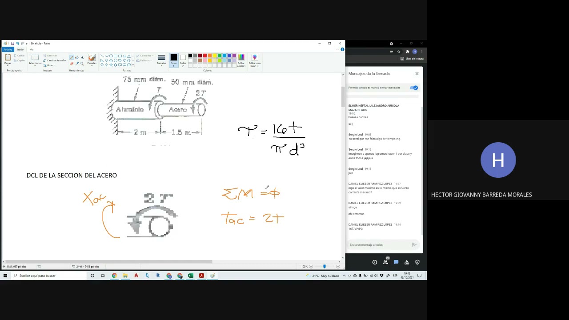Open the Activities shapes icon in Meet

pyautogui.click(x=407, y=262)
